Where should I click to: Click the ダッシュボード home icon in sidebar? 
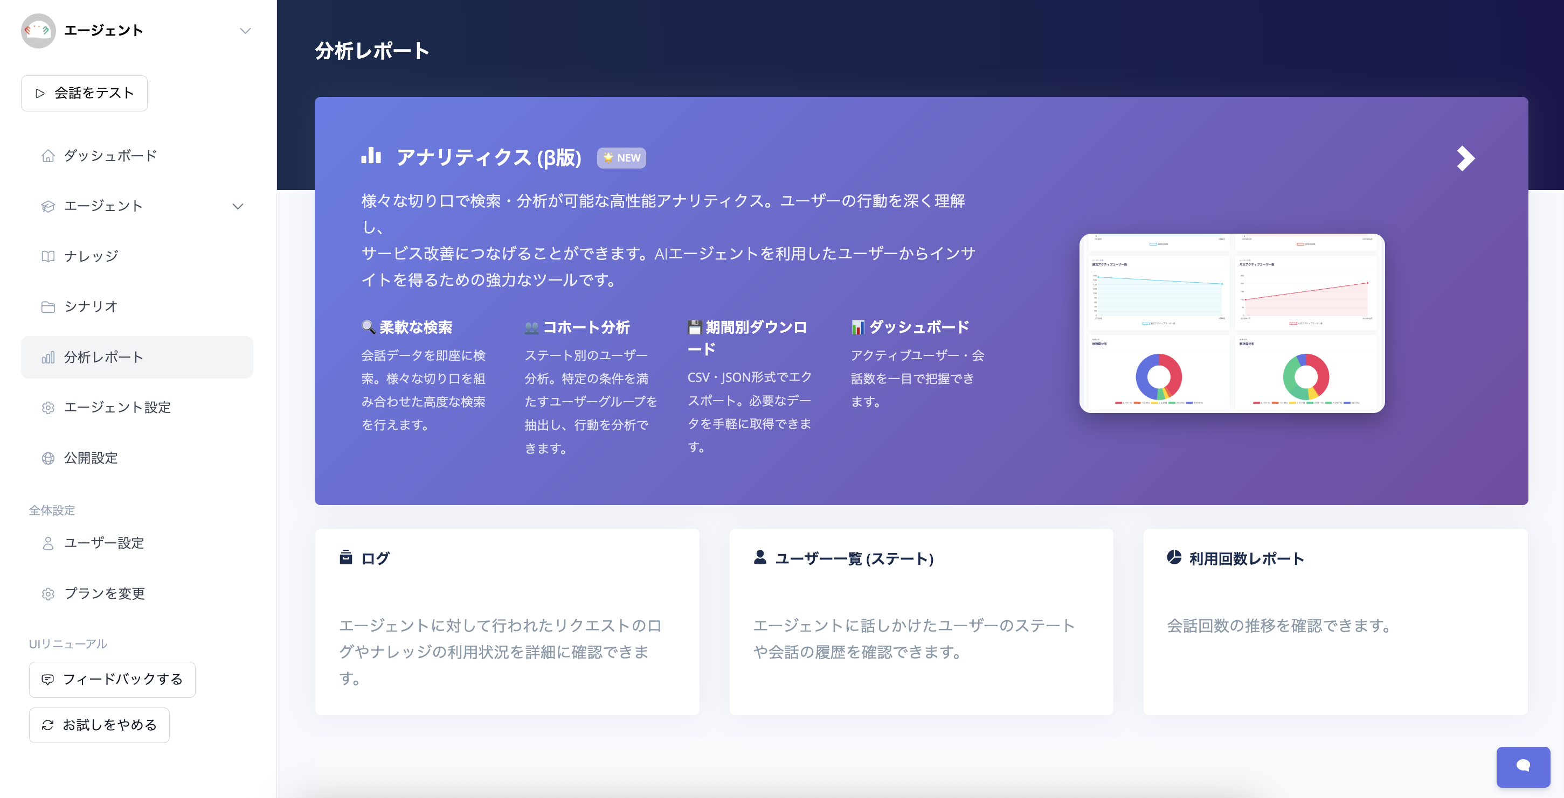48,156
